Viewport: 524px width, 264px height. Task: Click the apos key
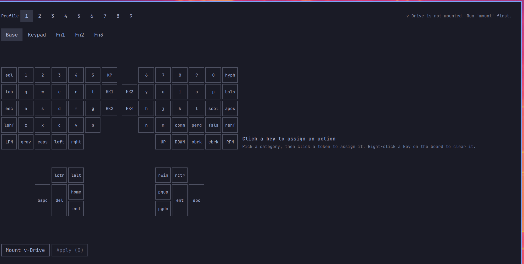230,109
